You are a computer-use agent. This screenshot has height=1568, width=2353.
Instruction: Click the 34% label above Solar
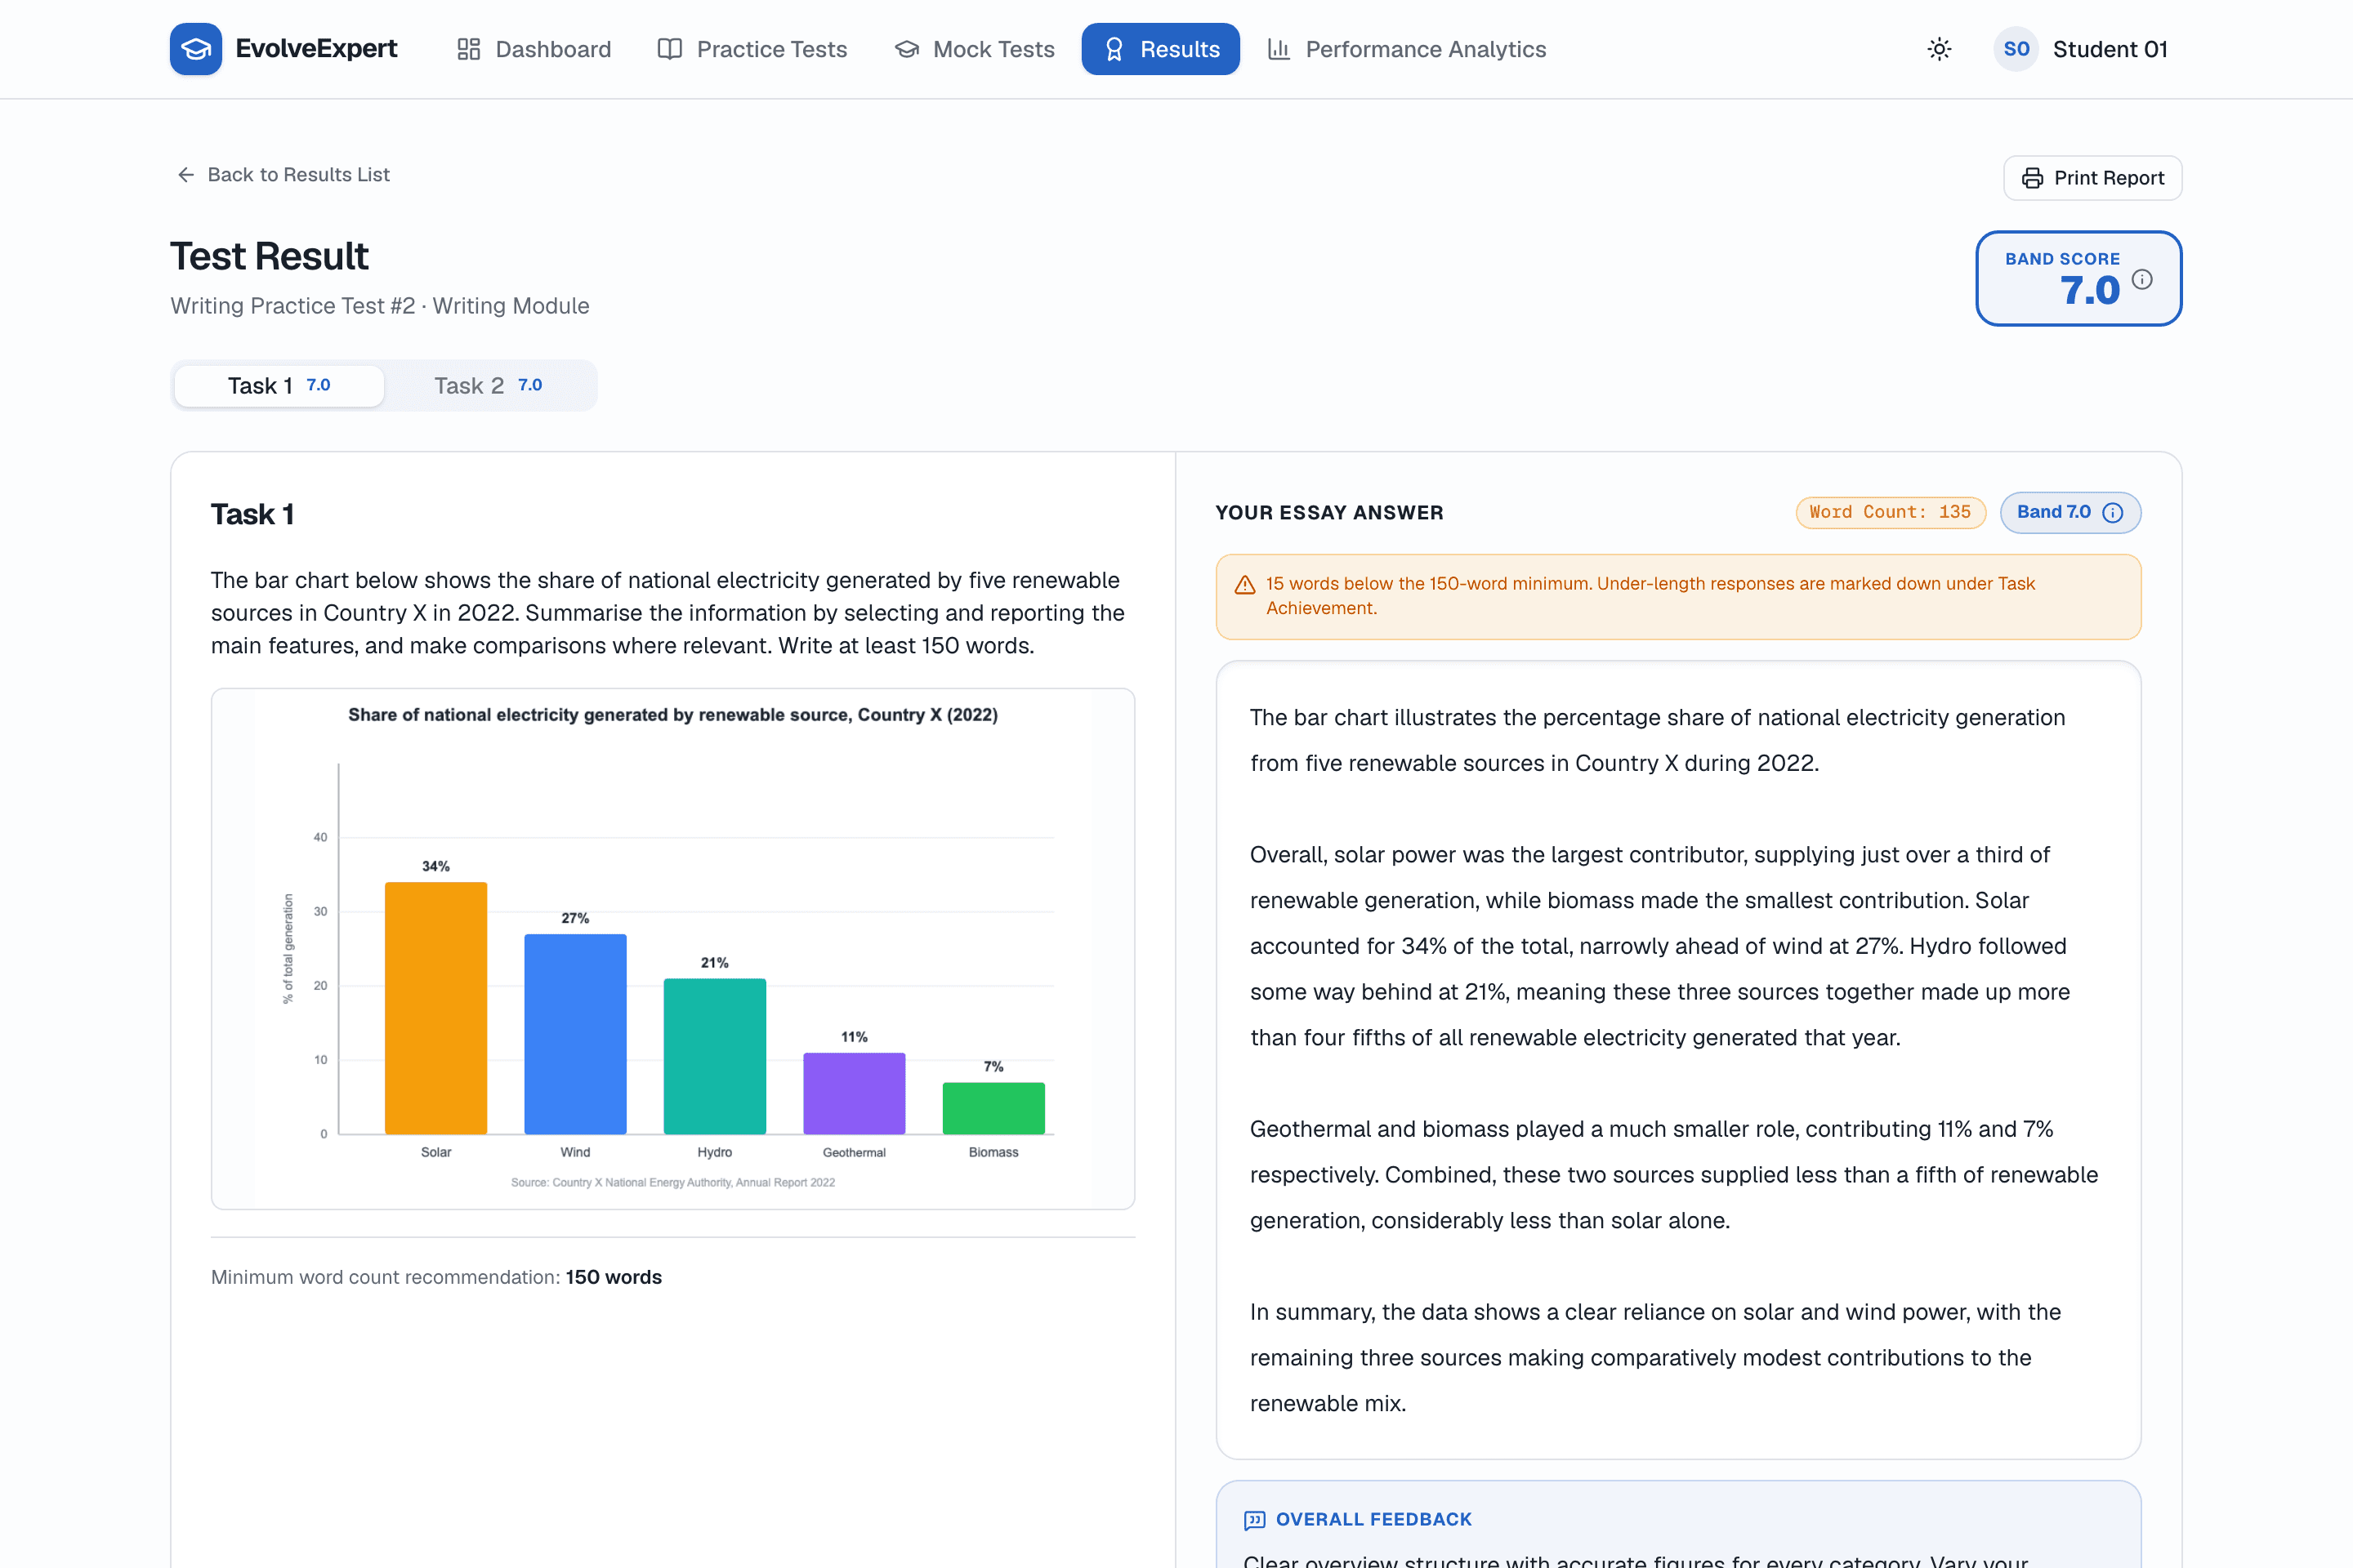pos(436,866)
